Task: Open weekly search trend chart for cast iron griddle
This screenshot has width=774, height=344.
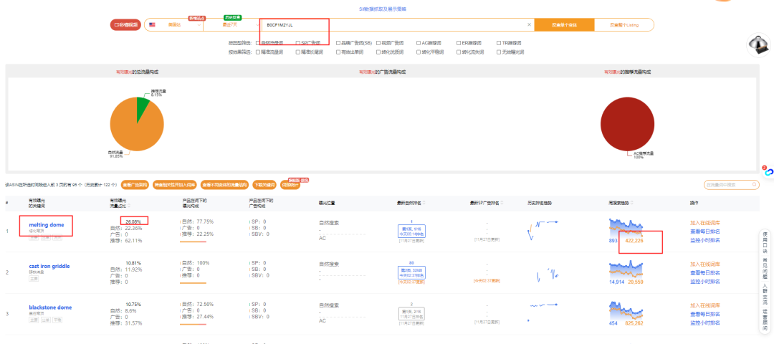Action: pyautogui.click(x=626, y=269)
